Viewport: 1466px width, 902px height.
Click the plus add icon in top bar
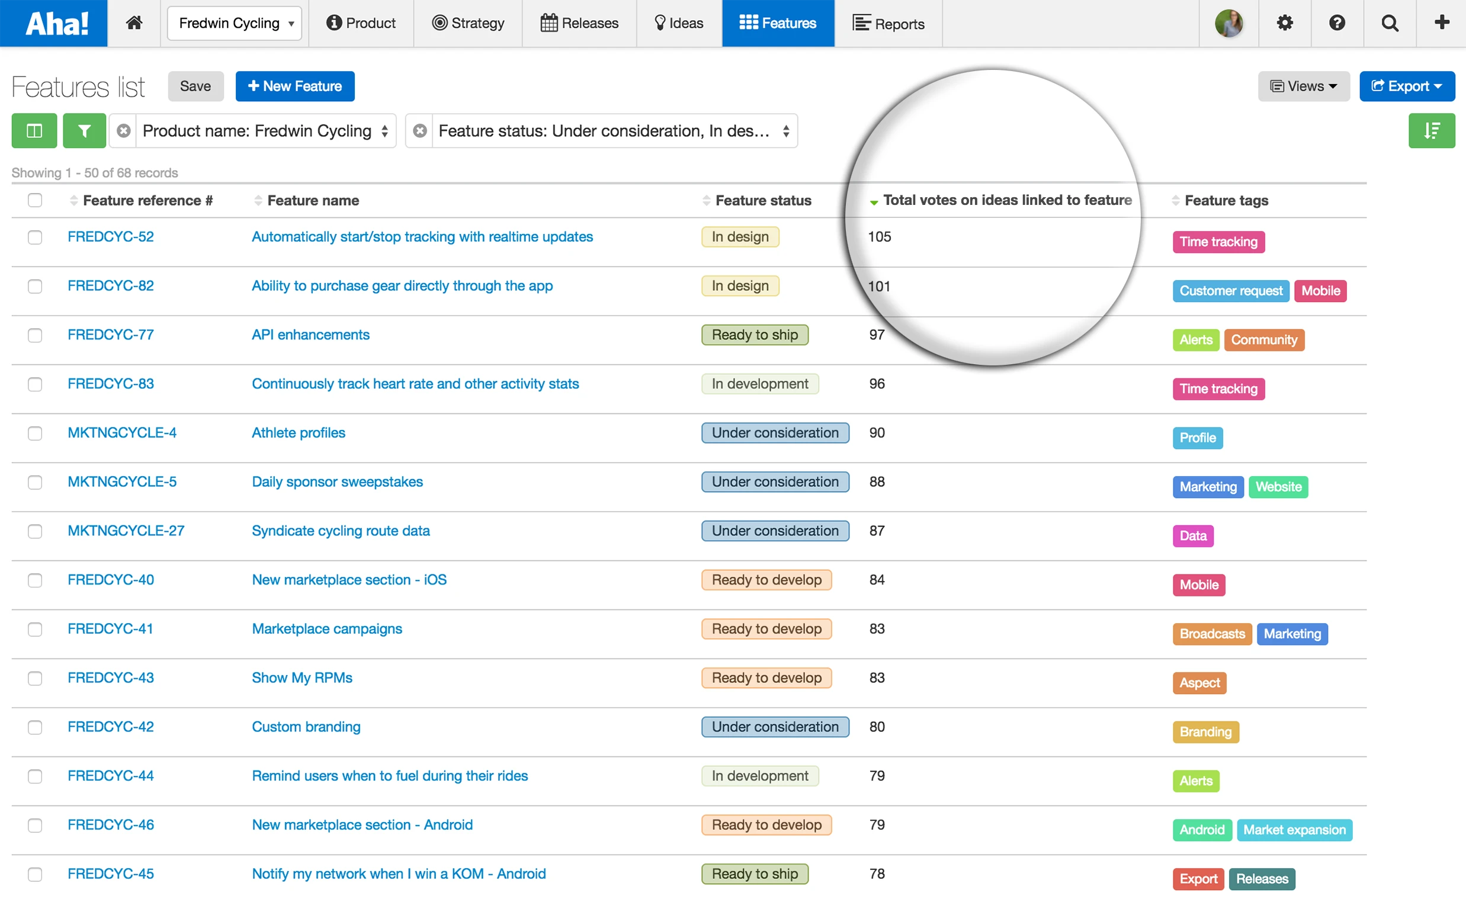[1442, 23]
